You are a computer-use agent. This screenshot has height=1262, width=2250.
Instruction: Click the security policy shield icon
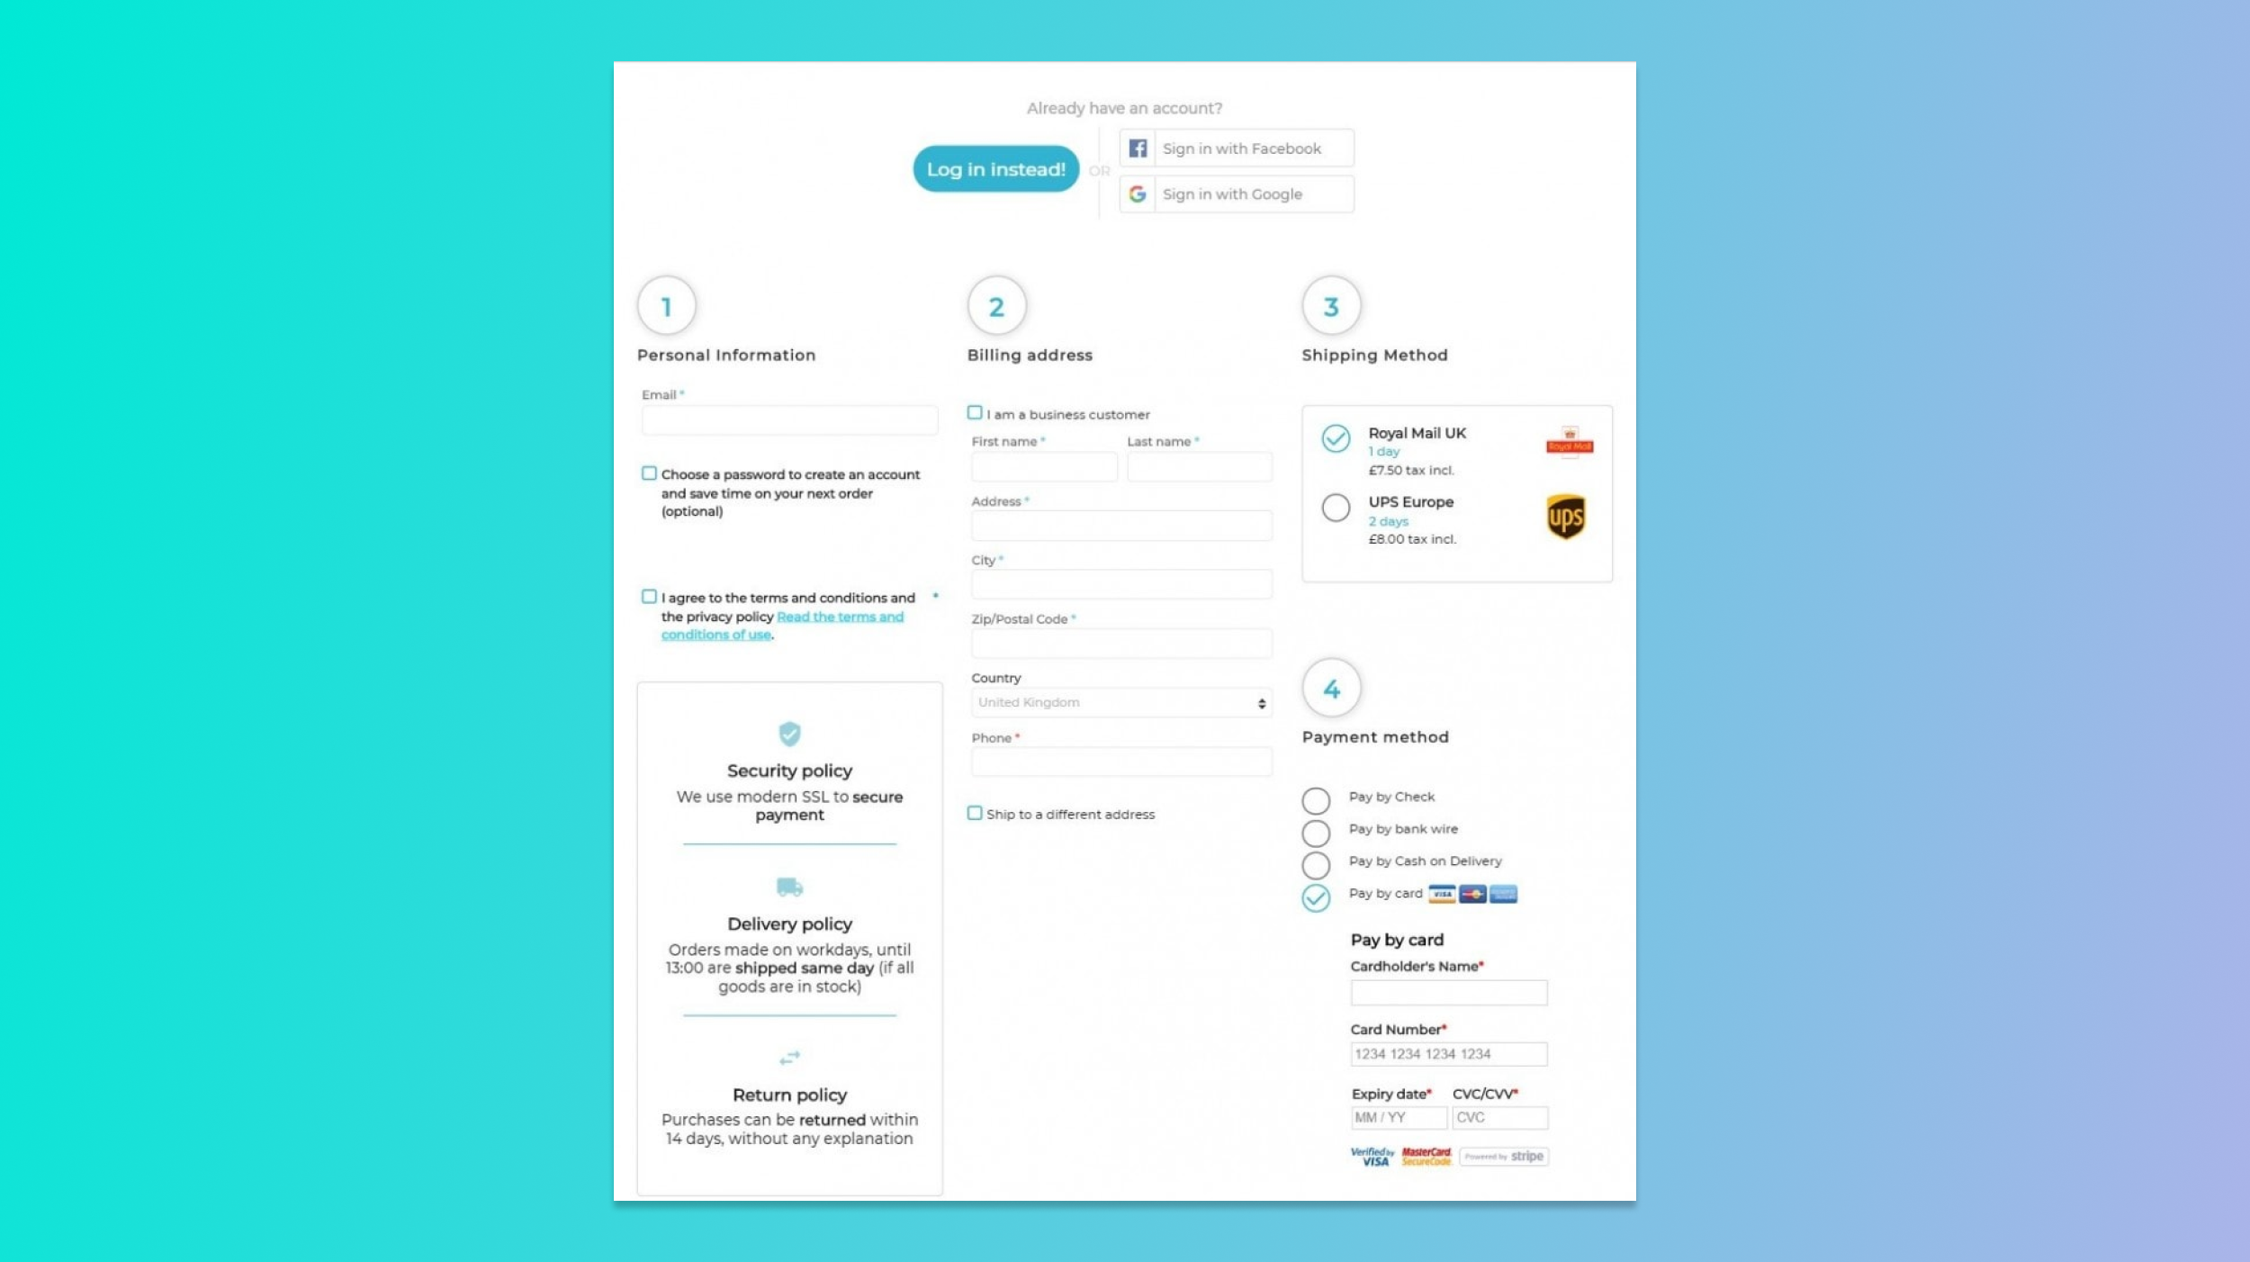788,734
